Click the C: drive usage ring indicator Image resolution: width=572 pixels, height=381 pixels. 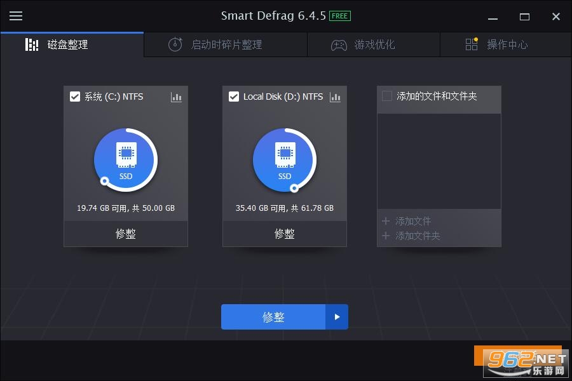click(104, 181)
